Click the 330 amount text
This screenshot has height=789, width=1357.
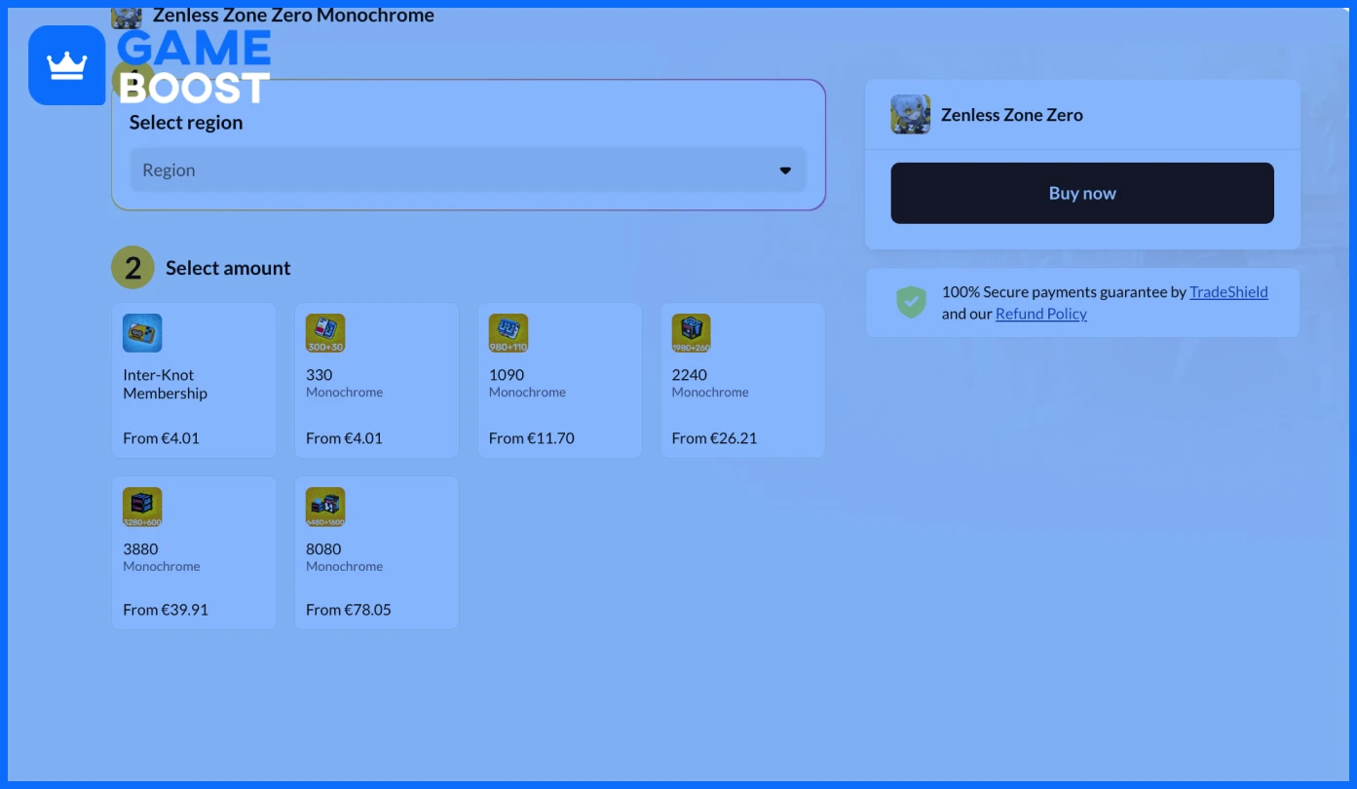coord(320,375)
